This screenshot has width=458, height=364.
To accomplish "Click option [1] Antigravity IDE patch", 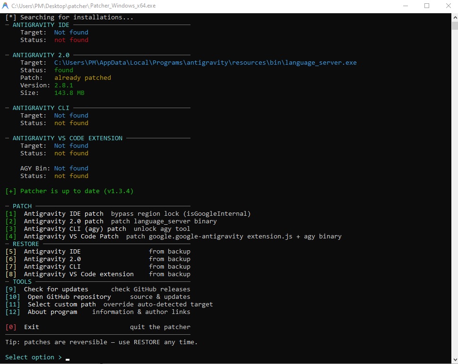I will point(128,214).
